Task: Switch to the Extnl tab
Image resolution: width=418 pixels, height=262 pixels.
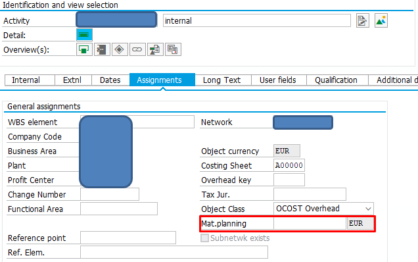Action: (x=73, y=80)
